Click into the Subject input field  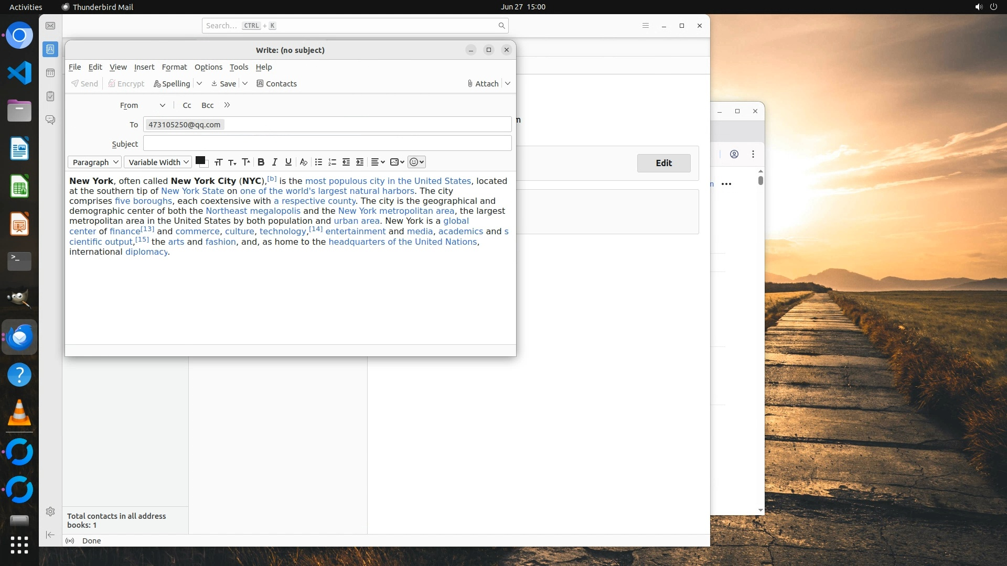click(327, 144)
